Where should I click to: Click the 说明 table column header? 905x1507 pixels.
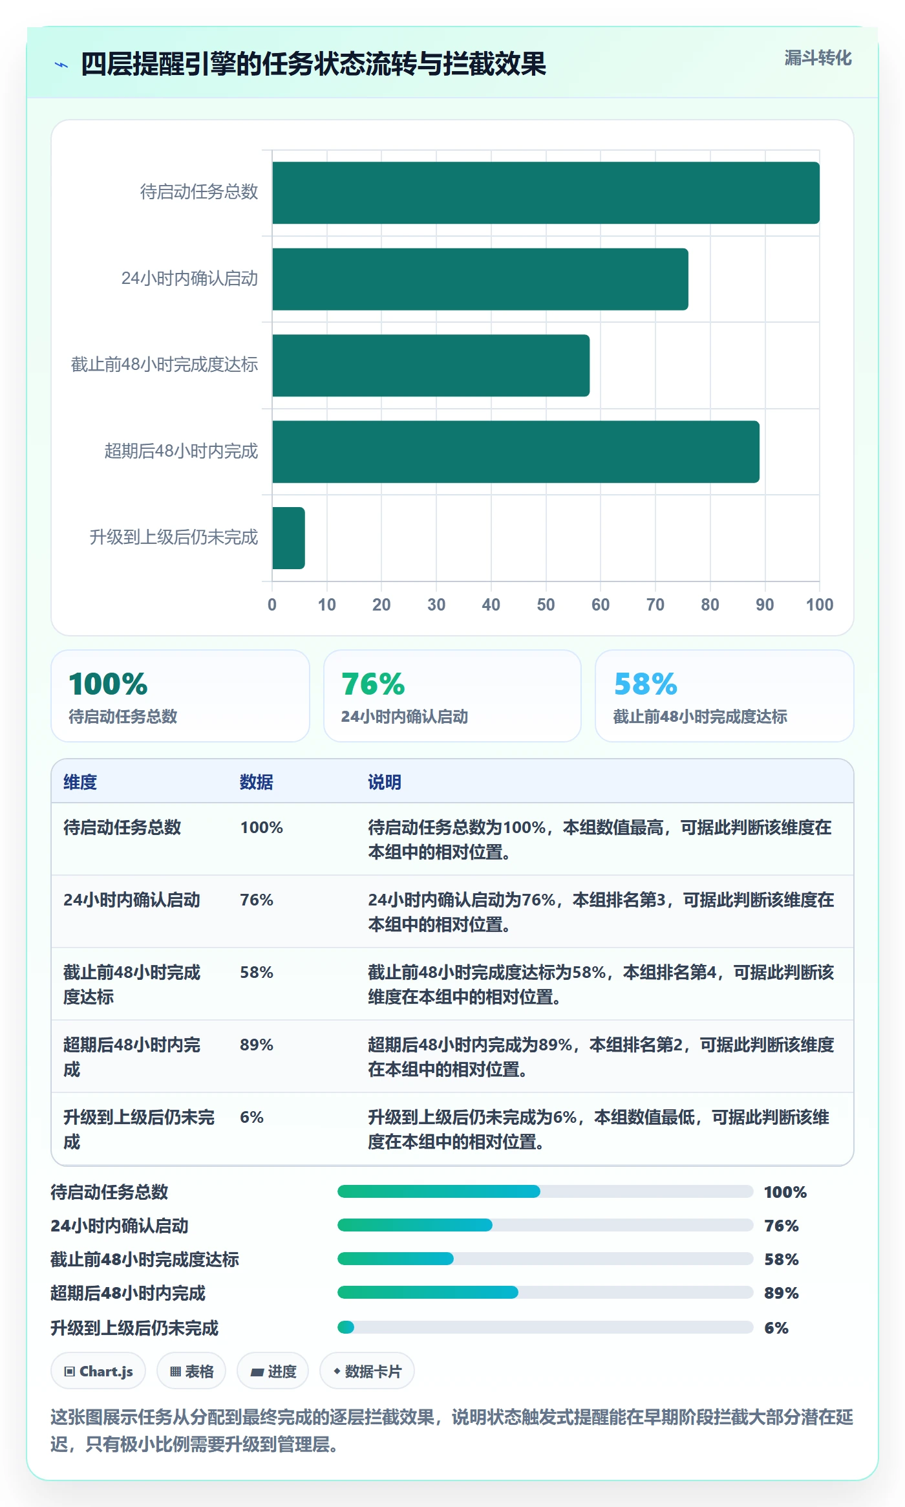click(385, 782)
